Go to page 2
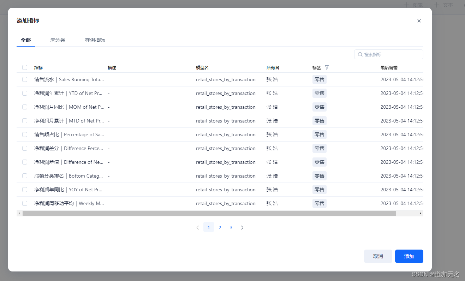The height and width of the screenshot is (281, 465). point(220,227)
